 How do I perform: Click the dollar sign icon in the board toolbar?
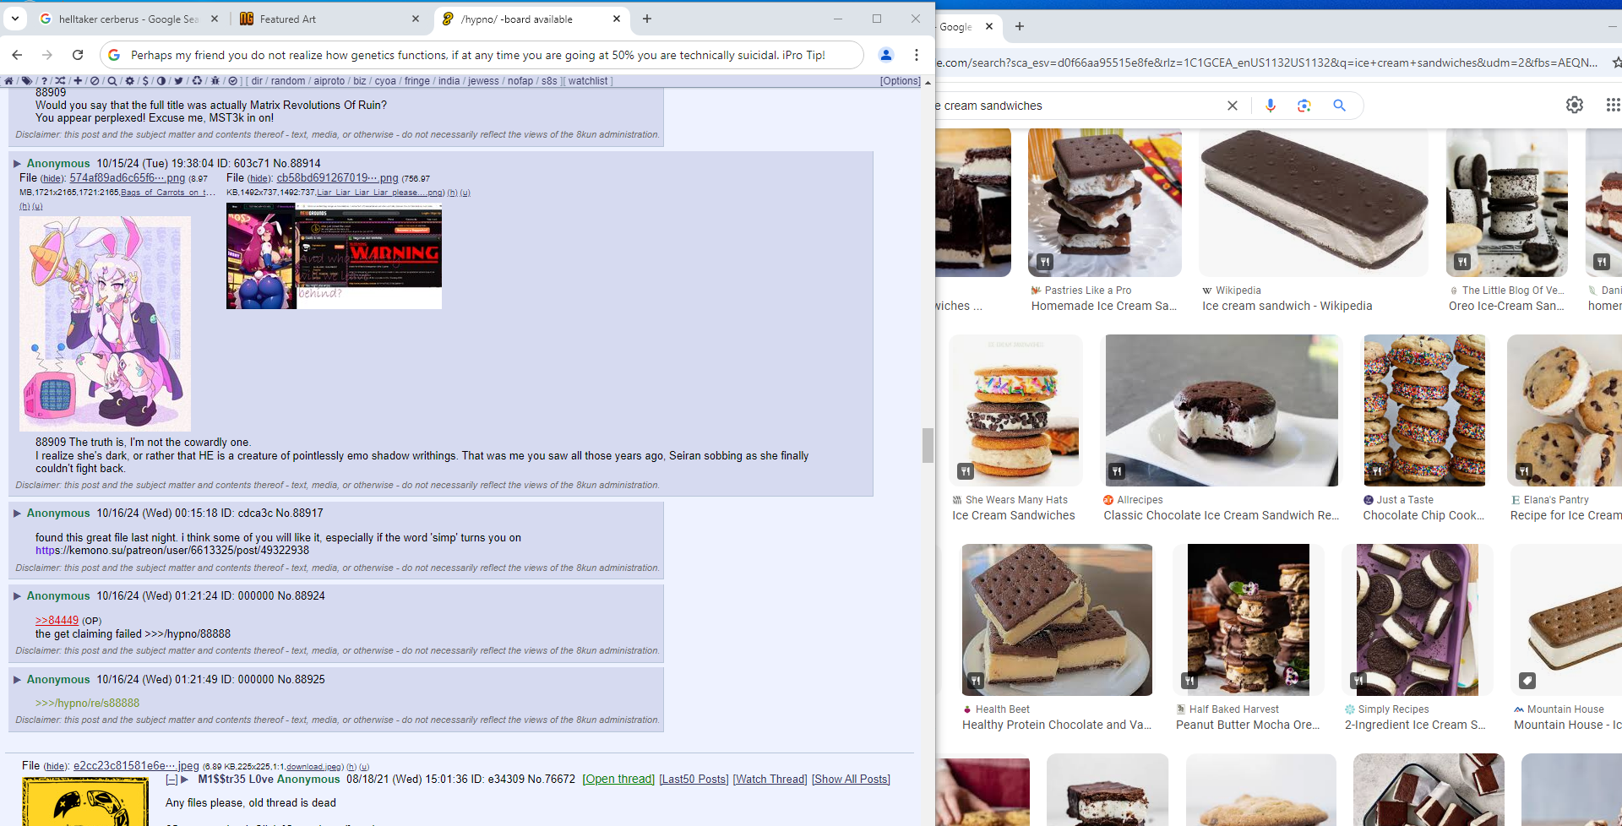[x=145, y=81]
